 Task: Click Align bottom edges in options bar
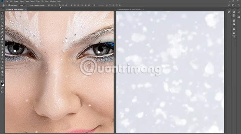pyautogui.click(x=55, y=5)
